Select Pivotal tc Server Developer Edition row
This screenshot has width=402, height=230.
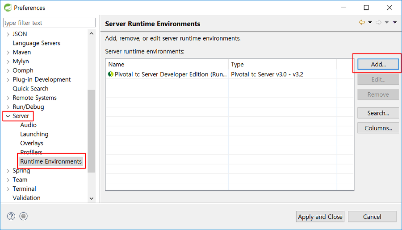pyautogui.click(x=230, y=74)
